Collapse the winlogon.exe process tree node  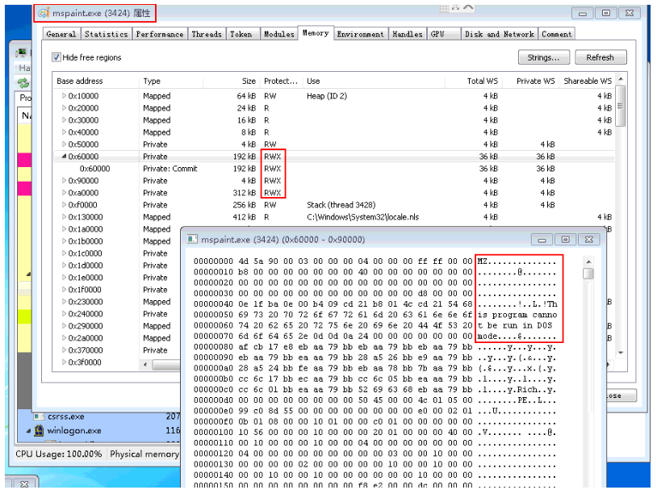(28, 430)
